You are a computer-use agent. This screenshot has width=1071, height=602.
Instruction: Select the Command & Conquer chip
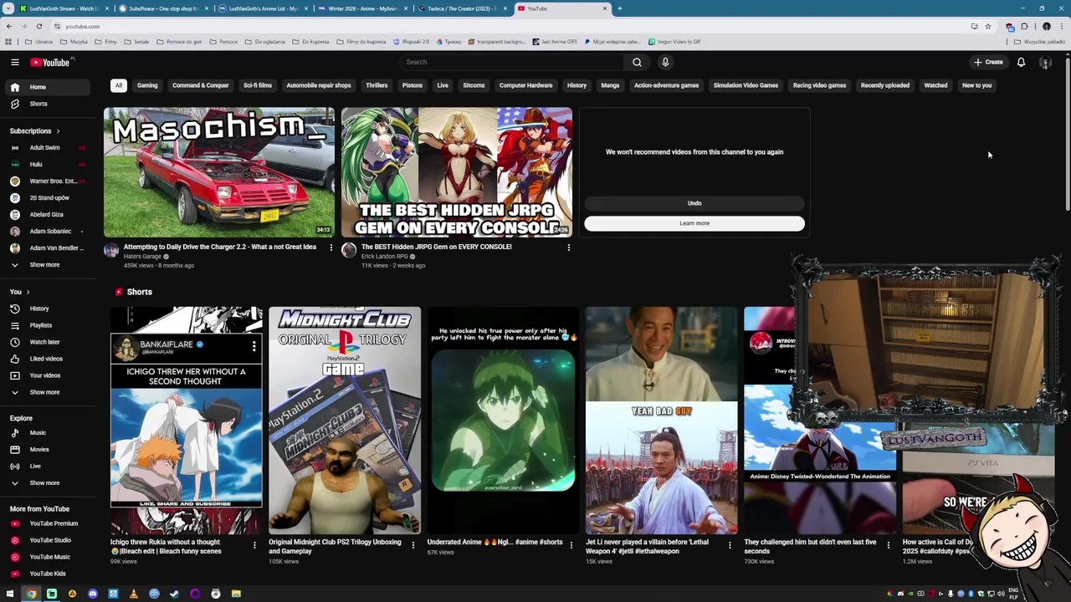tap(200, 85)
